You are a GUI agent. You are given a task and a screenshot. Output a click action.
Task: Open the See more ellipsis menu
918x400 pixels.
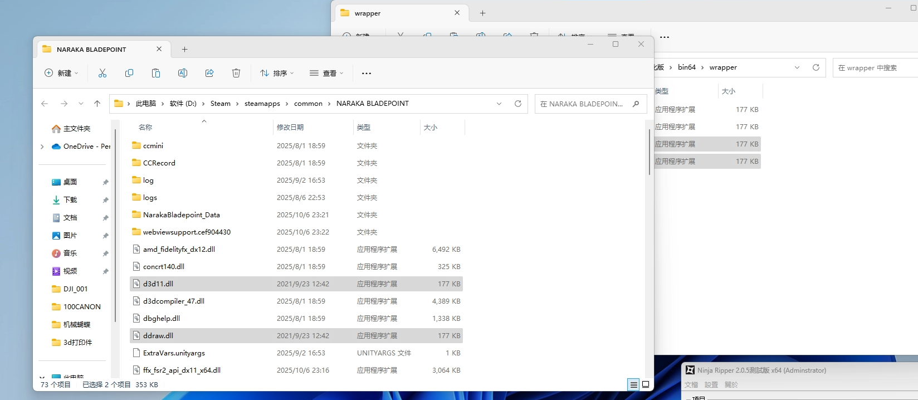pyautogui.click(x=367, y=73)
